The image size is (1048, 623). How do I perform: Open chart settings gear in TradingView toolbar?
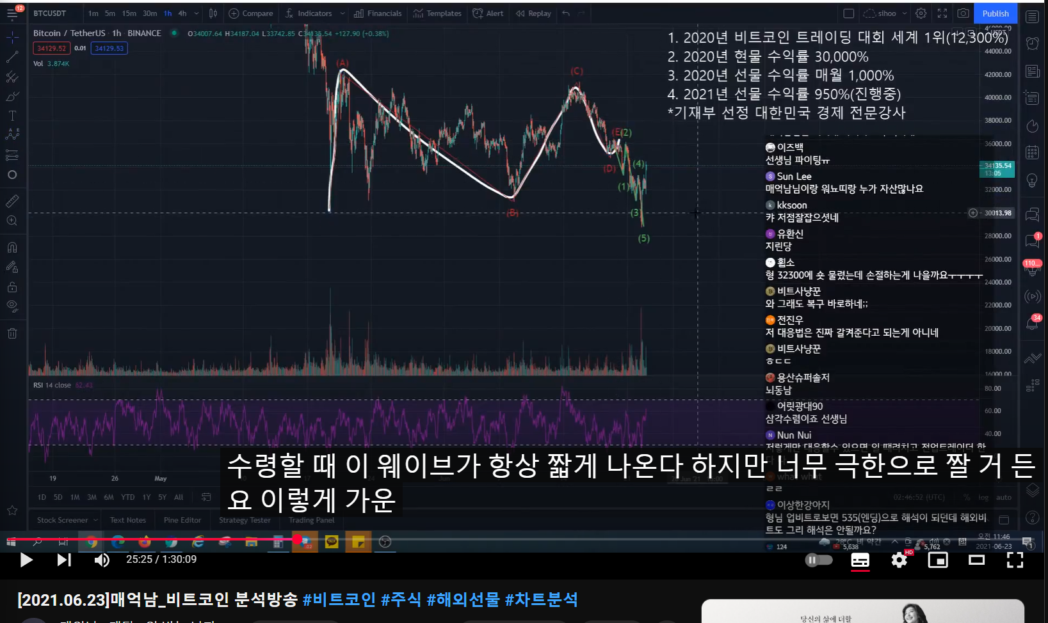pyautogui.click(x=921, y=13)
